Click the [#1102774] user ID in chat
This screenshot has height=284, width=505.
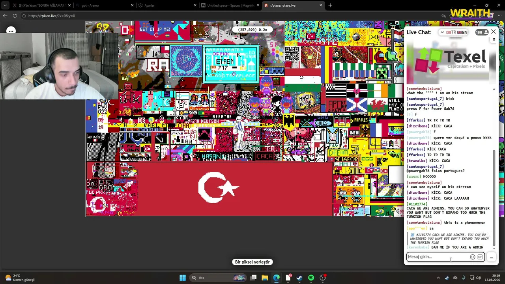(417, 204)
